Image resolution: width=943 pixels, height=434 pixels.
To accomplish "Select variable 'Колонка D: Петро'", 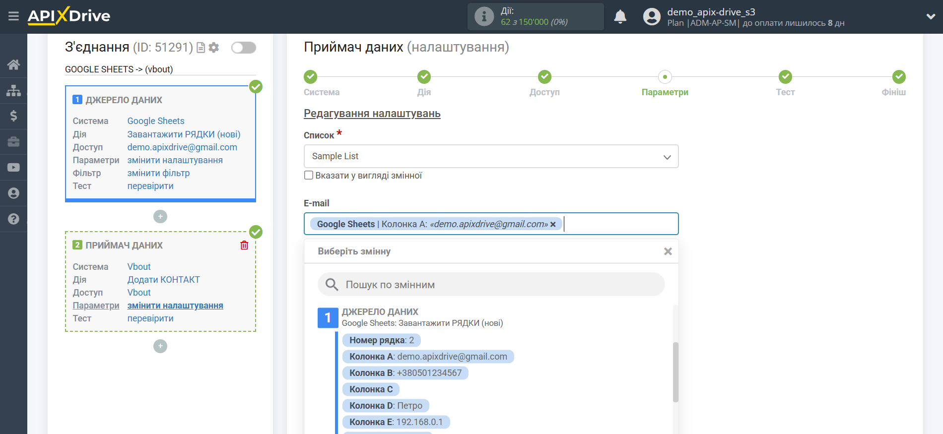I will (386, 406).
